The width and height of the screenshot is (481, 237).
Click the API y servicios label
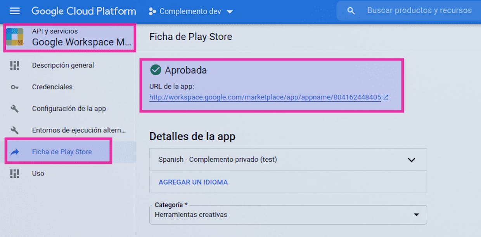[x=55, y=31]
